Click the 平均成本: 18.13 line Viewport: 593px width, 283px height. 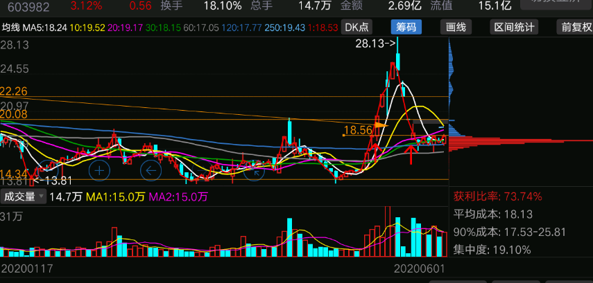(x=493, y=214)
